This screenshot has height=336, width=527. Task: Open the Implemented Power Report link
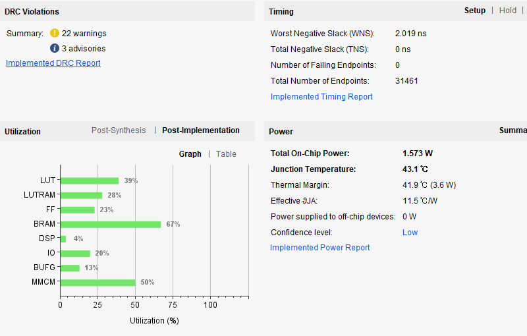pos(320,248)
